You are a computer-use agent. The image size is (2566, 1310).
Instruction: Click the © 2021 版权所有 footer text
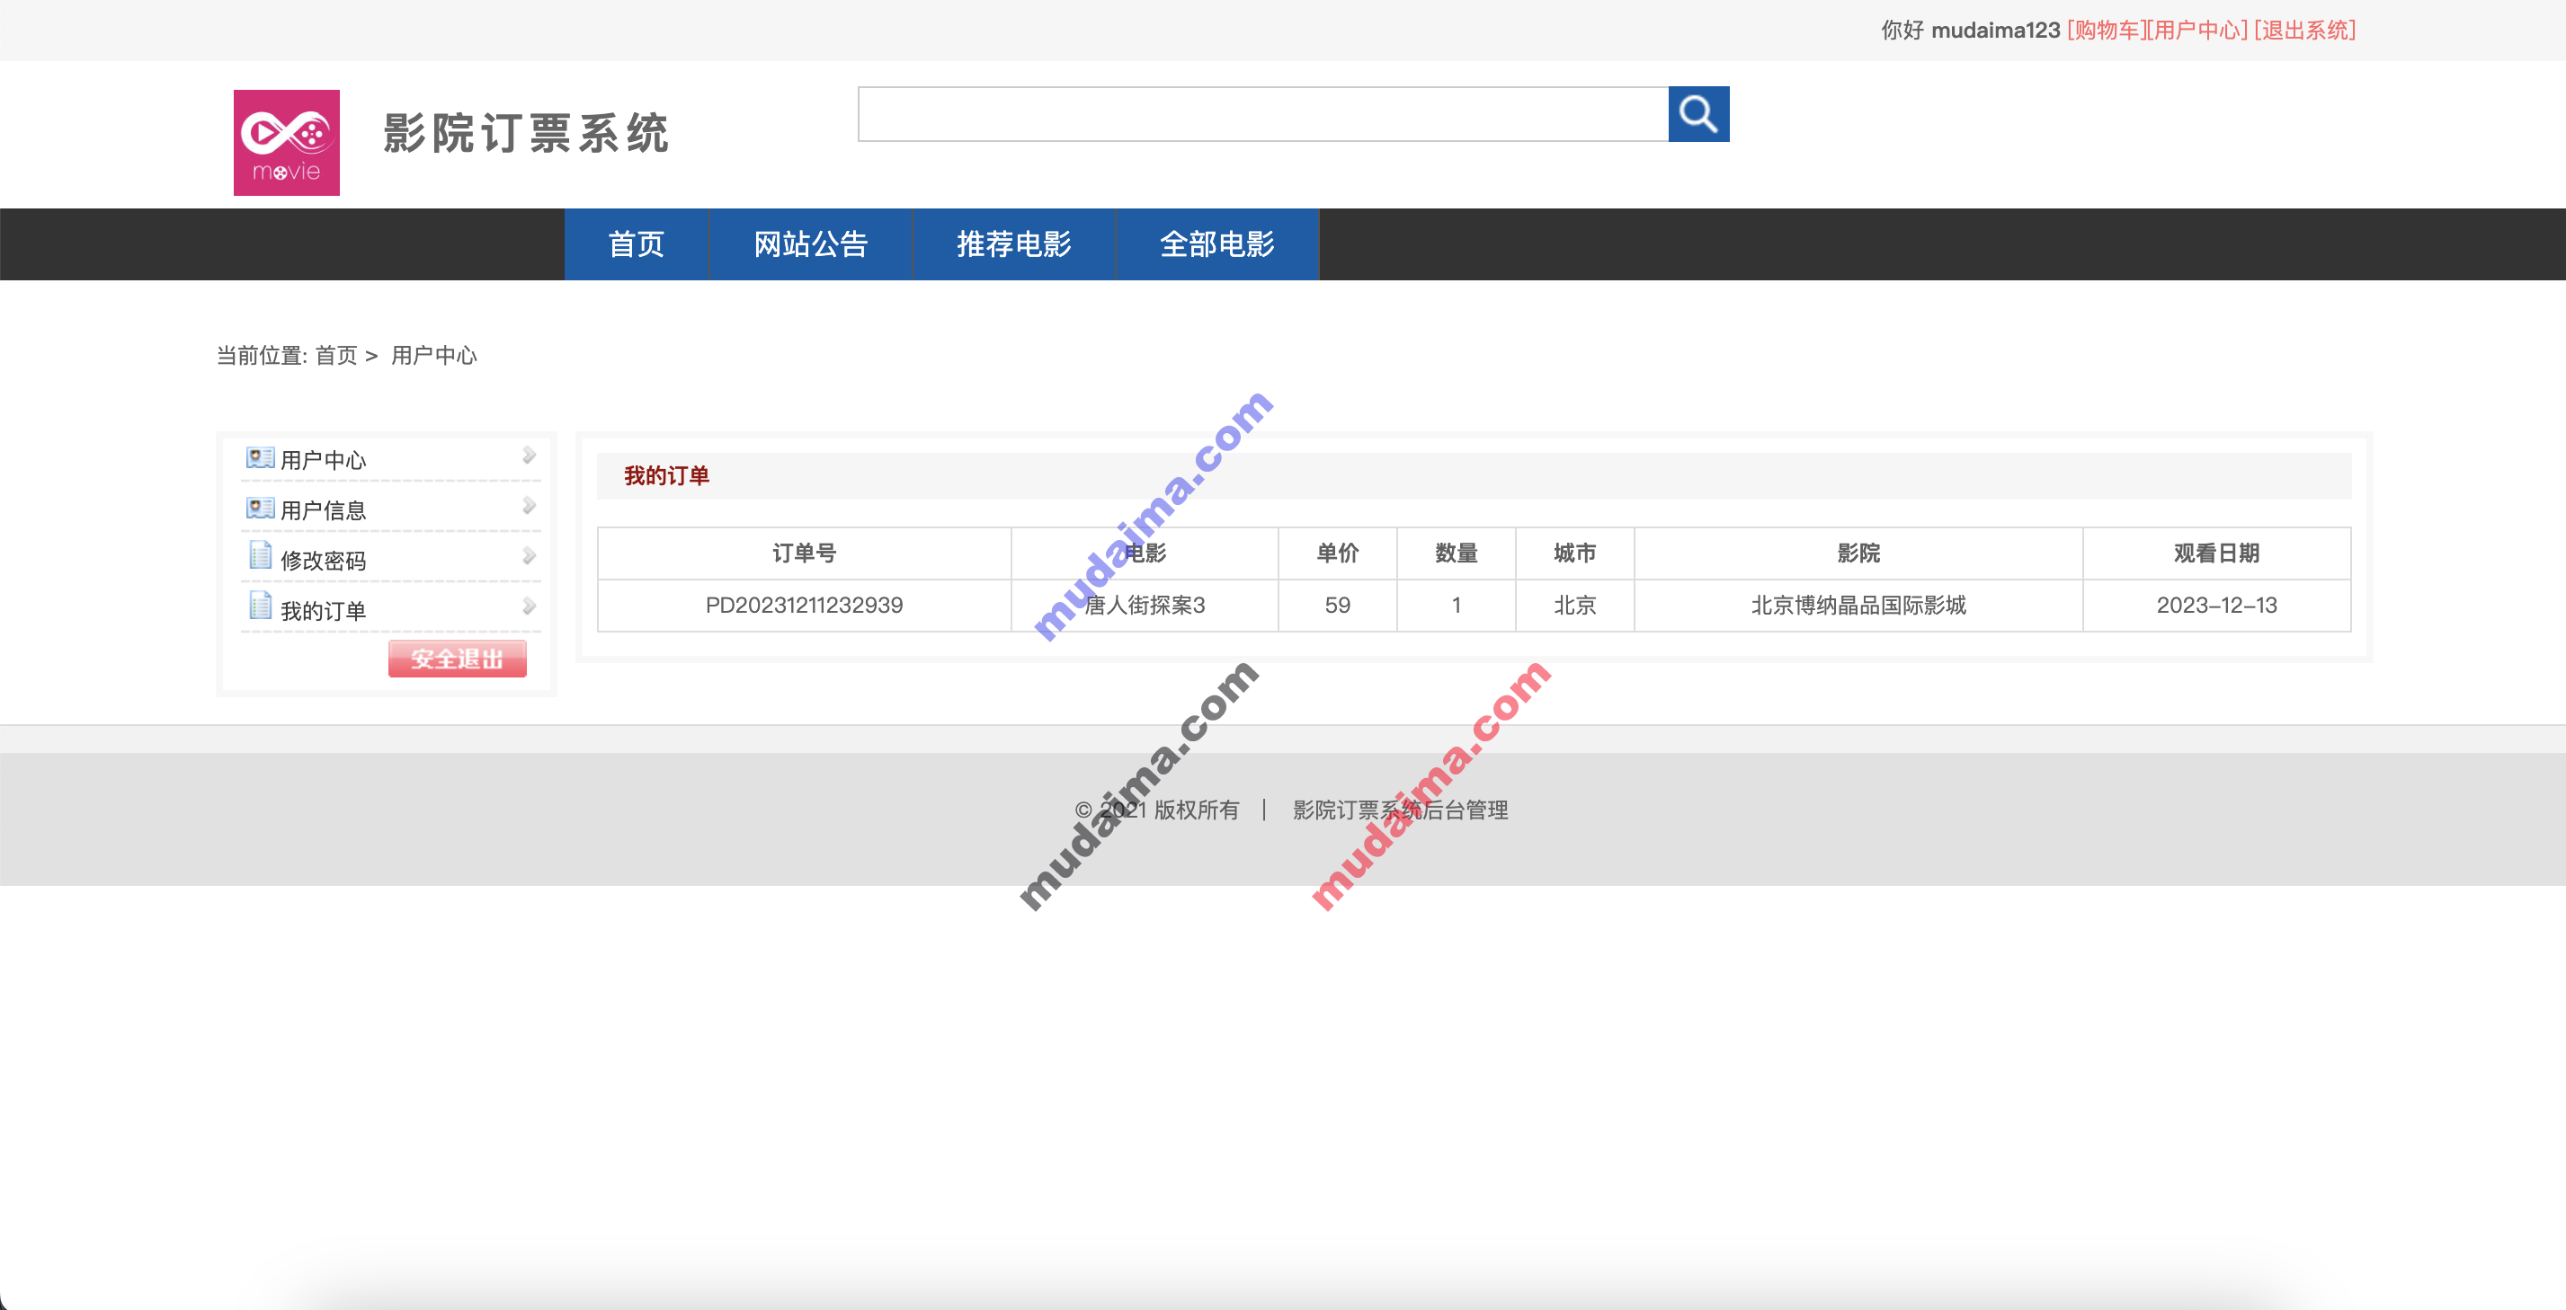coord(1156,810)
